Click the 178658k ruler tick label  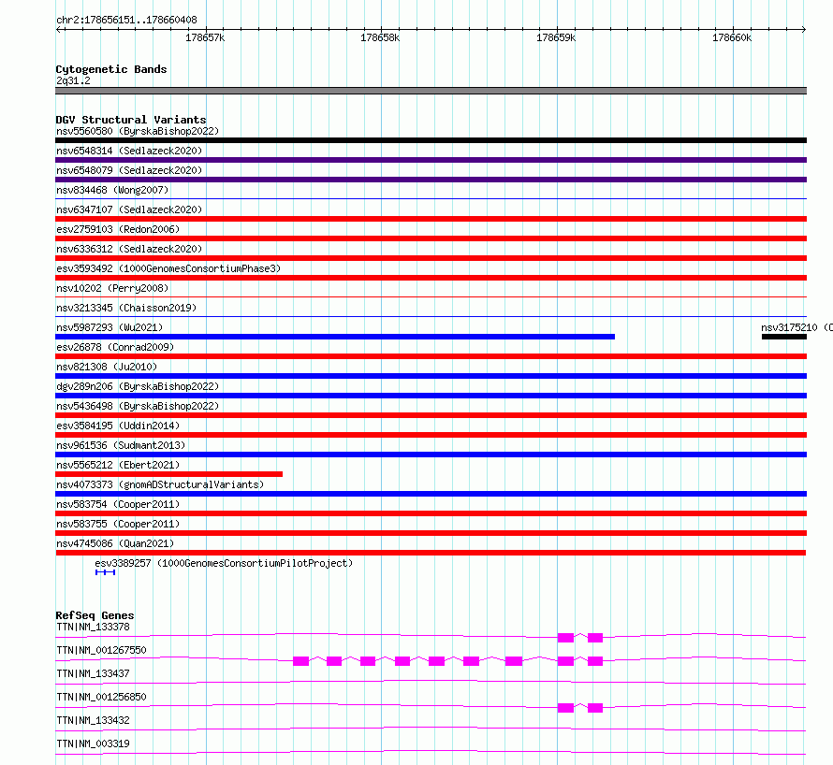(380, 37)
